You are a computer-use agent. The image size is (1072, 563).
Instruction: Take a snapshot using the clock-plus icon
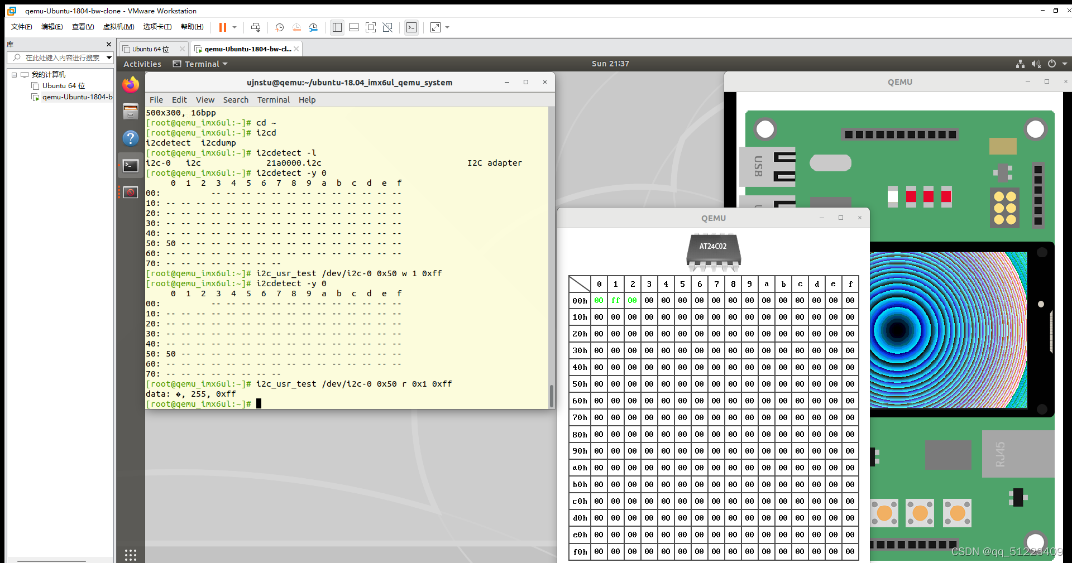coord(280,27)
